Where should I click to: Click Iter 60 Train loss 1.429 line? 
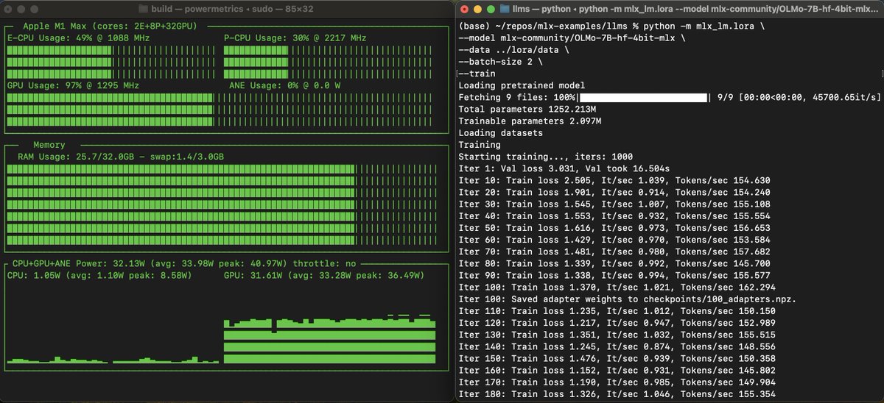[x=614, y=240]
